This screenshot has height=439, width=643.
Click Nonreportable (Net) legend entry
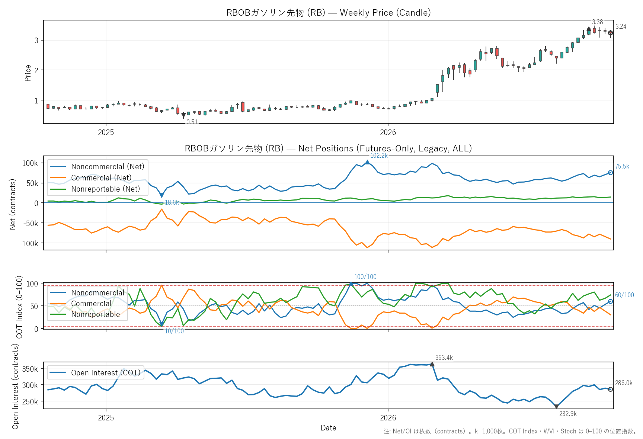pos(95,189)
